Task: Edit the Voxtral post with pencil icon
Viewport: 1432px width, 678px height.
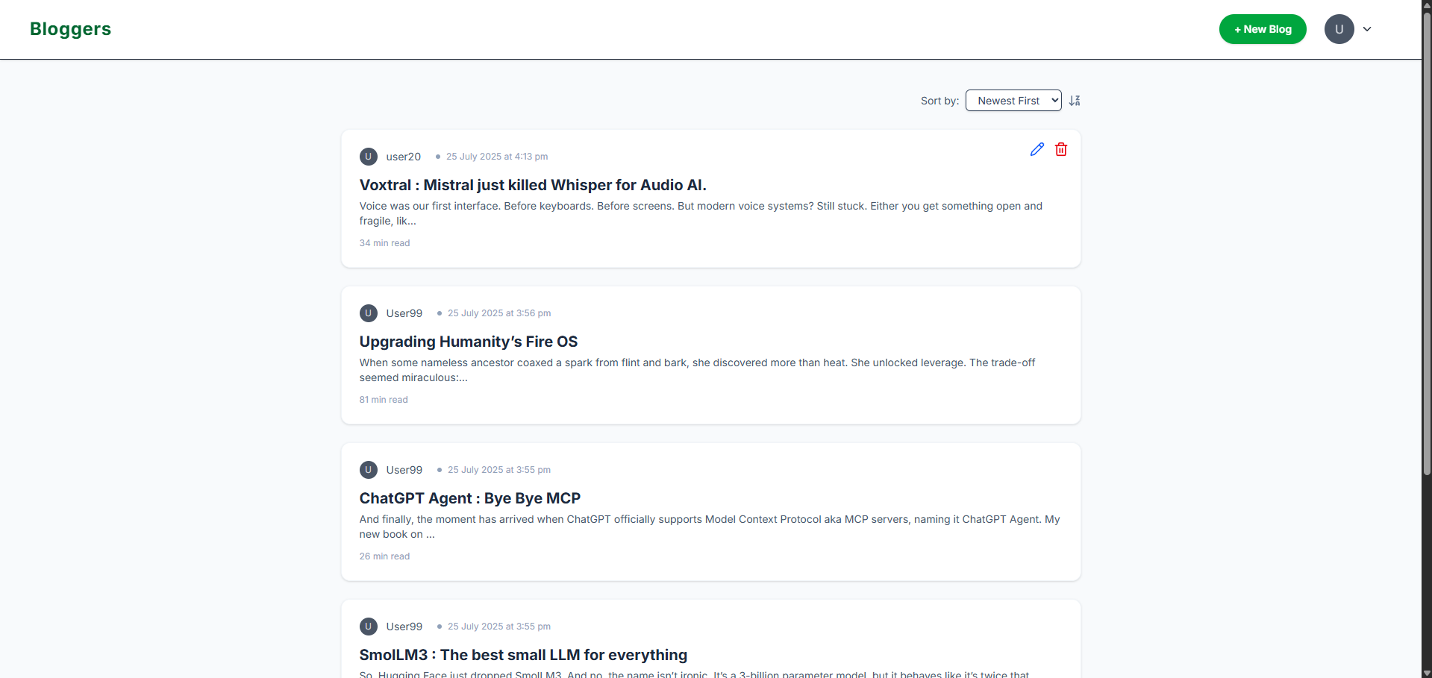Action: pyautogui.click(x=1037, y=149)
